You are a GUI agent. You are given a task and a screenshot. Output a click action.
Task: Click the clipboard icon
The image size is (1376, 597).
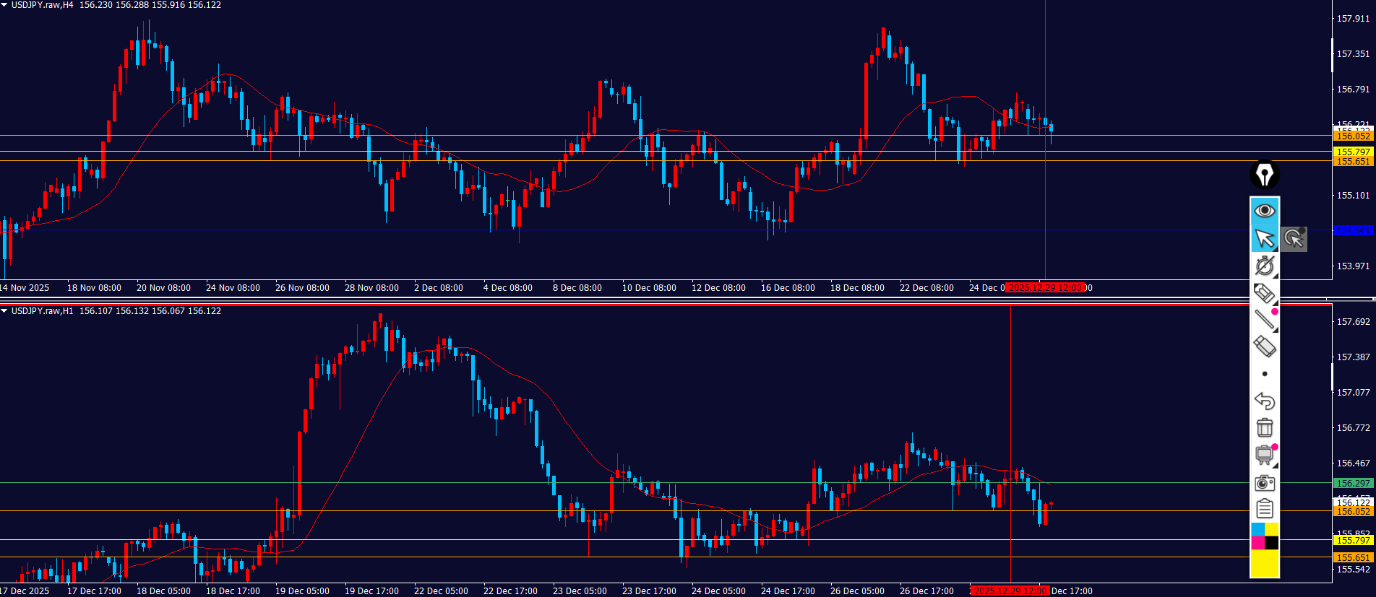1264,509
